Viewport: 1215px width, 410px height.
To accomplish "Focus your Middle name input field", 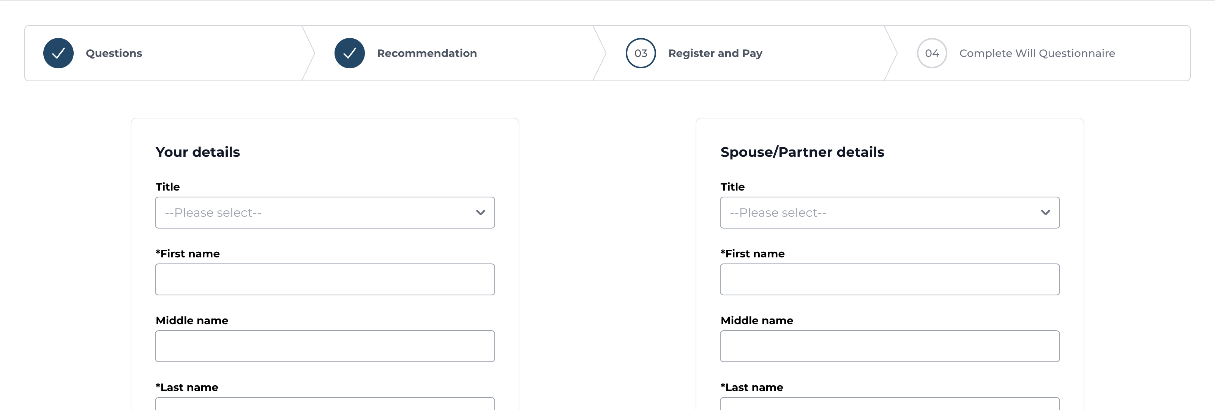I will tap(325, 346).
